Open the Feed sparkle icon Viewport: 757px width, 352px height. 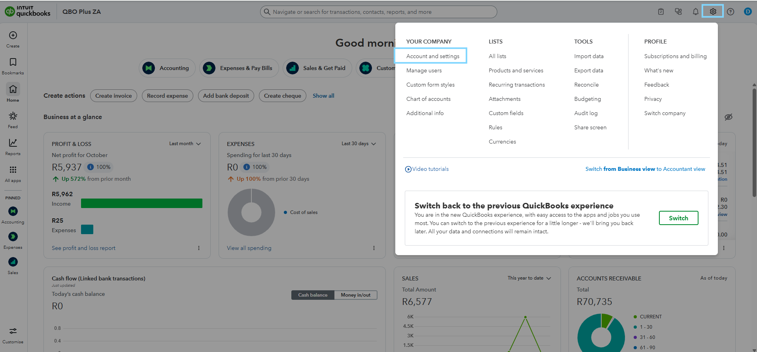click(x=13, y=116)
